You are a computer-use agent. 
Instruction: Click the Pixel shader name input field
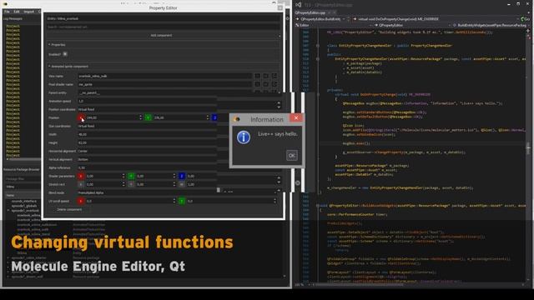coord(165,84)
